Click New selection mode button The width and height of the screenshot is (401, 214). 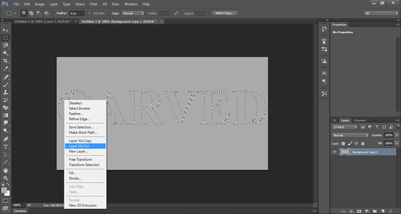(x=23, y=13)
